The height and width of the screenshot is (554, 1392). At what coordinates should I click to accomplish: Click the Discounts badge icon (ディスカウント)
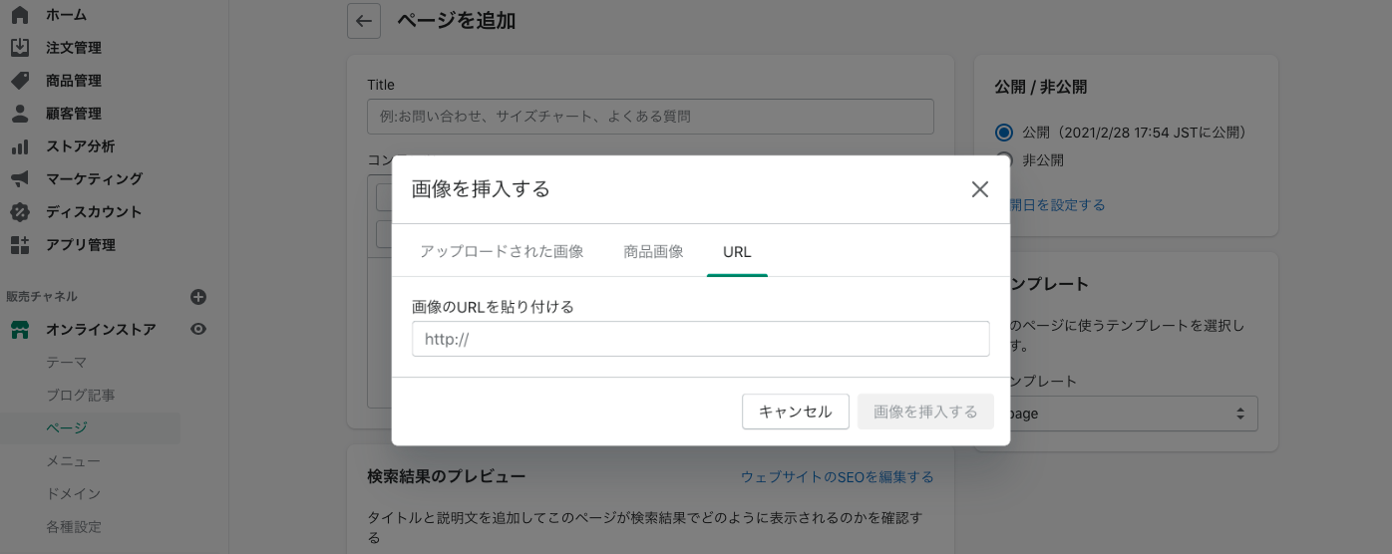point(19,212)
